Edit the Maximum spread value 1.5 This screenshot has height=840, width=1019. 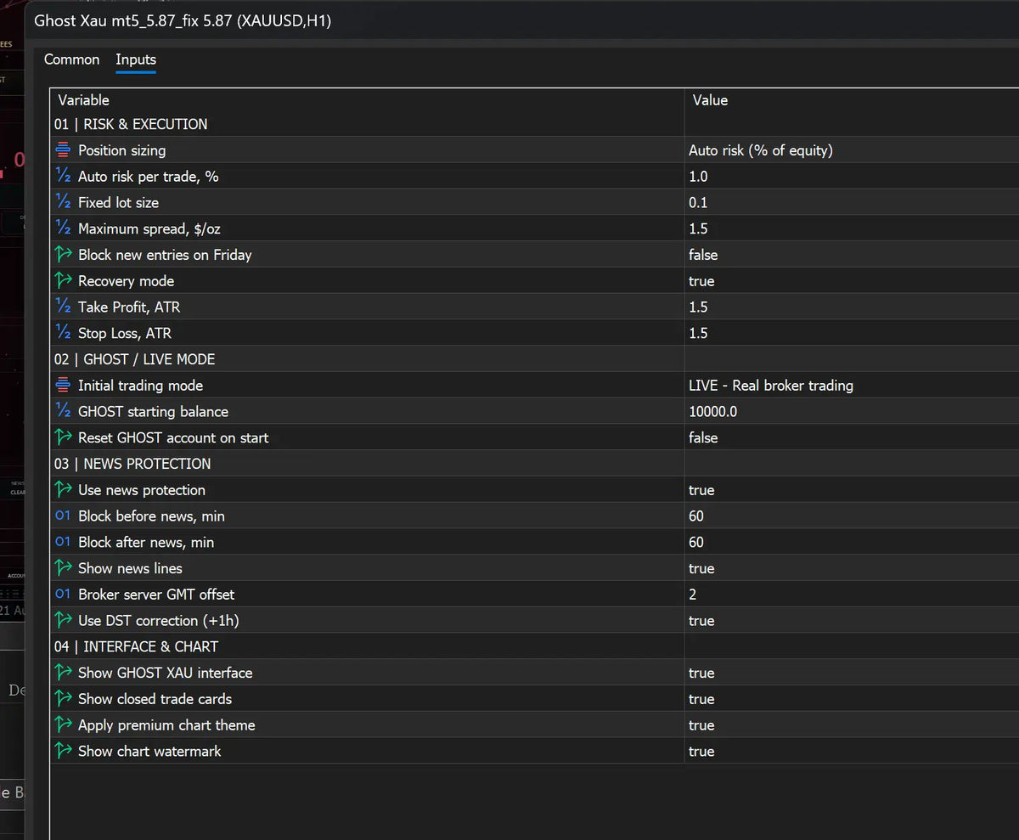(852, 228)
